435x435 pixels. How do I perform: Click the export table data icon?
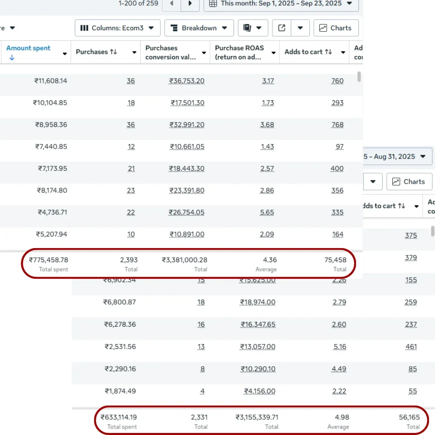coord(282,28)
